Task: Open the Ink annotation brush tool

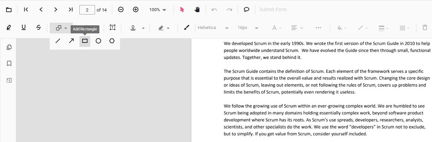Action: pos(187,28)
